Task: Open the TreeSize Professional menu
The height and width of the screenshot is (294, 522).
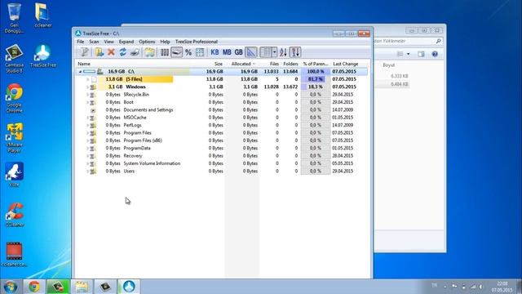Action: (x=197, y=42)
